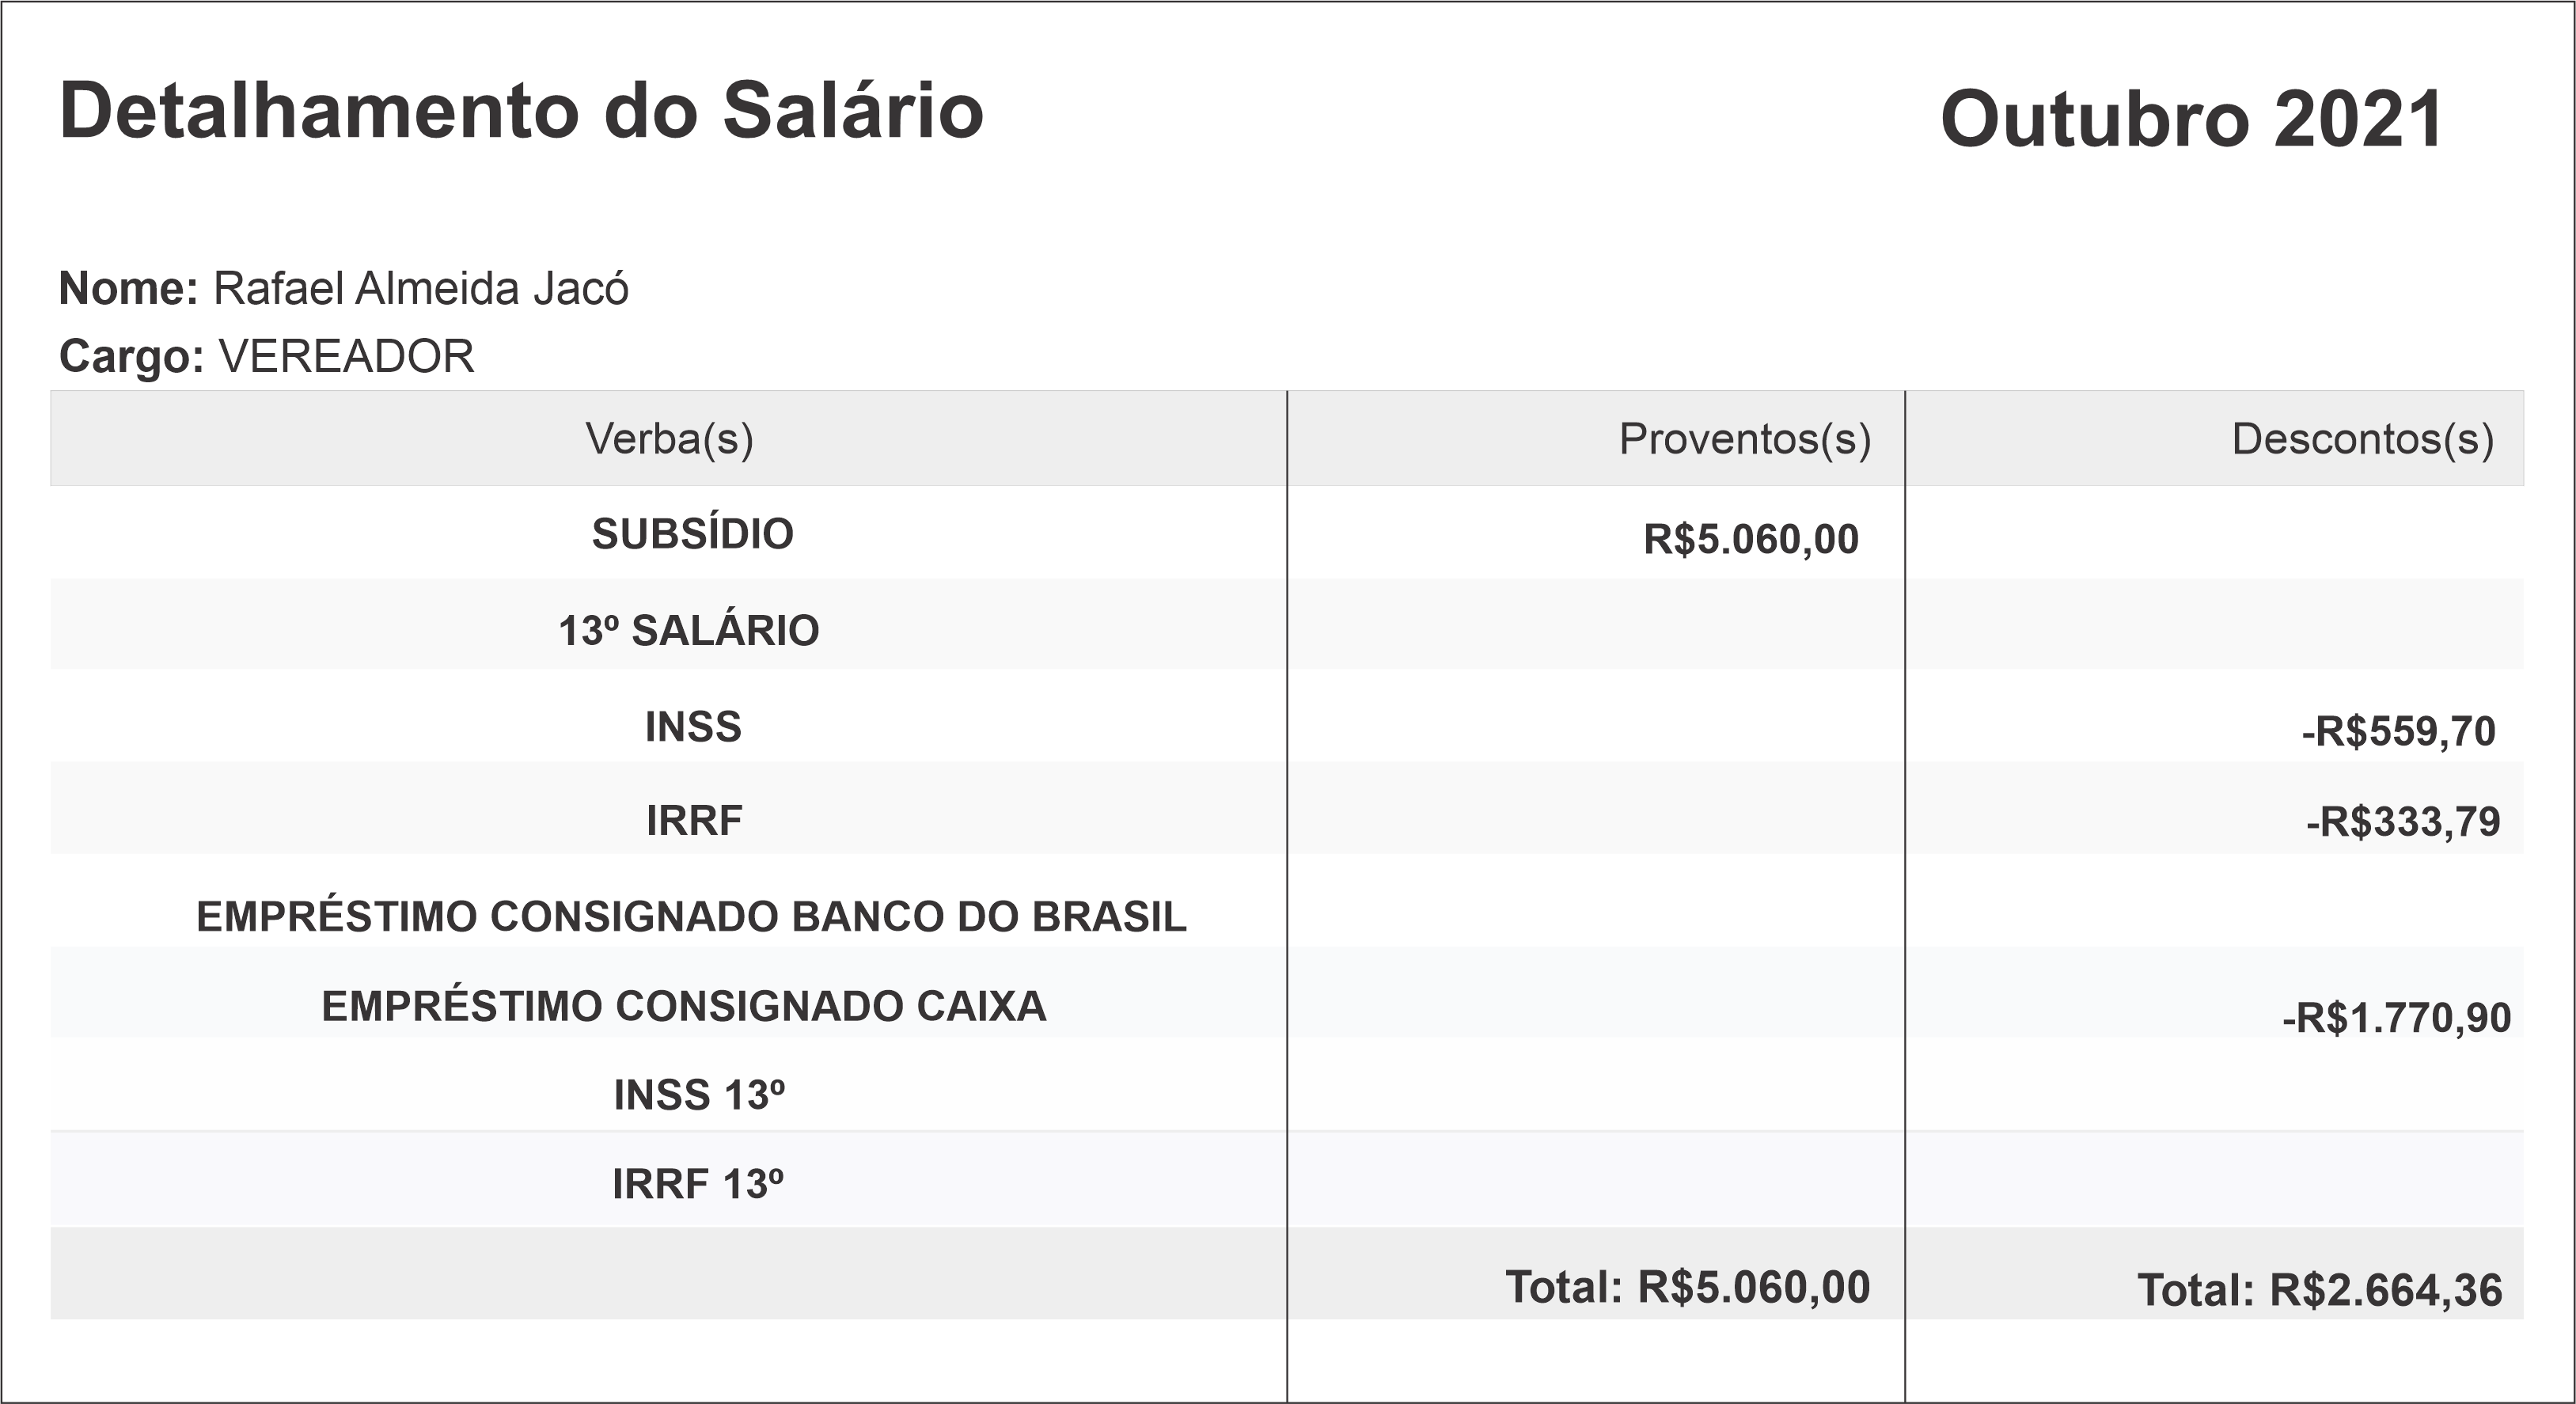
Task: Click the Empréstimo Consignado Banco do Brasil row
Action: coord(691,917)
